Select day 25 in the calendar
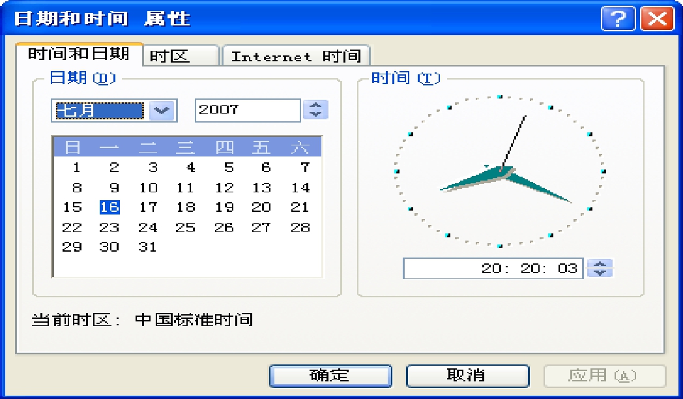The image size is (683, 399). tap(185, 228)
